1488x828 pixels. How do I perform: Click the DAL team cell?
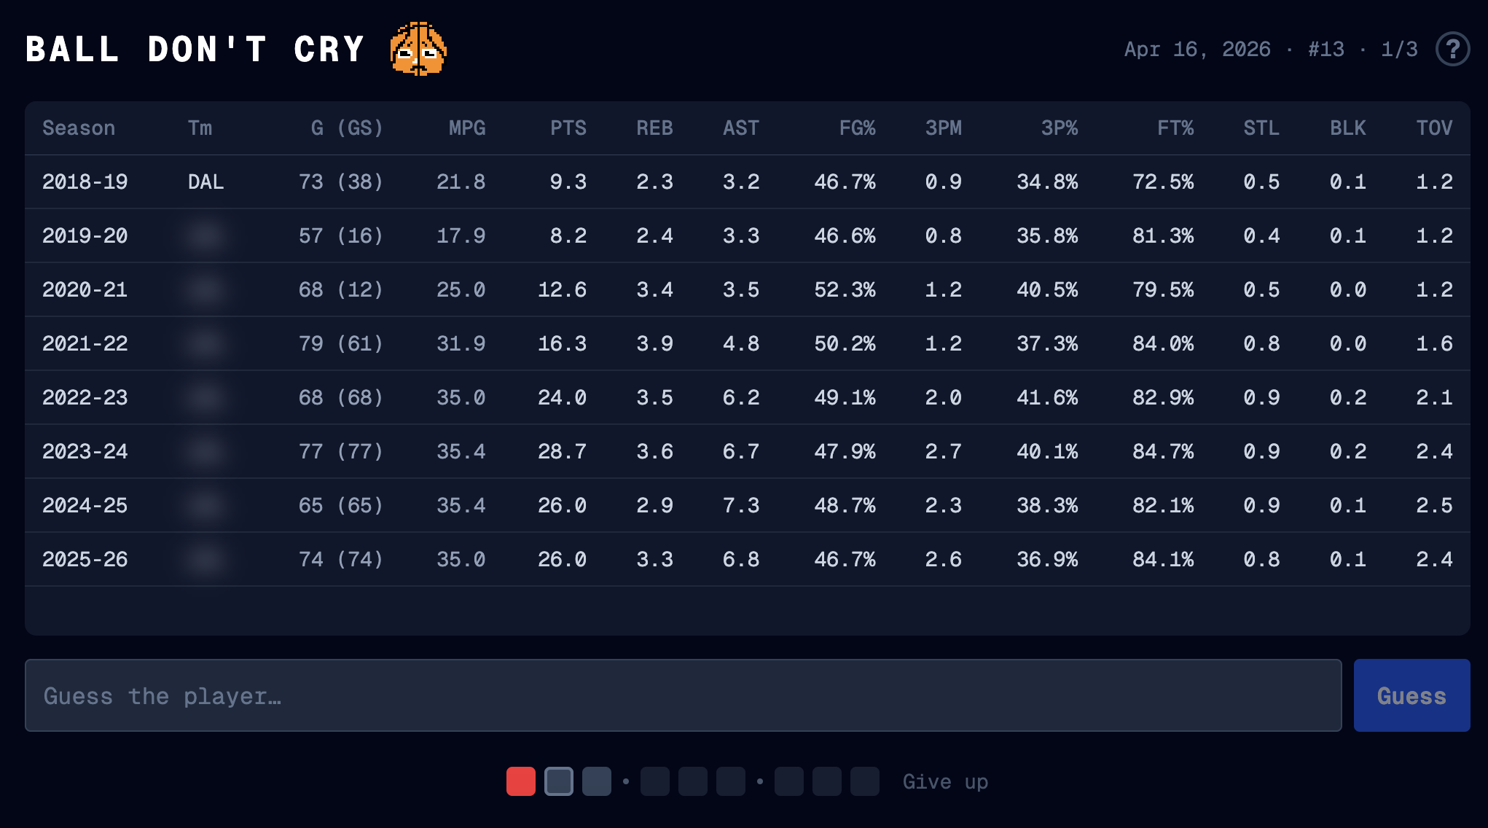(x=205, y=181)
